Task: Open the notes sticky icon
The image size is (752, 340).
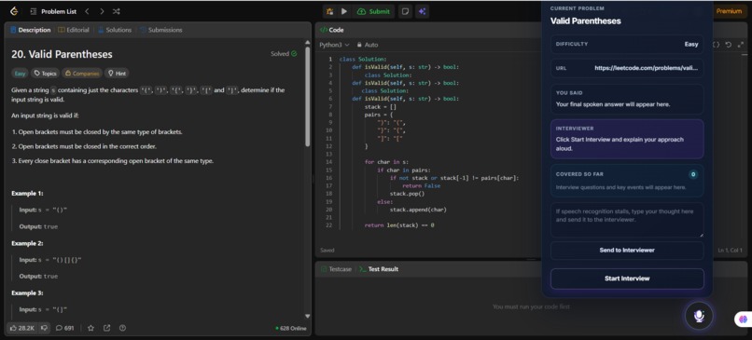Action: (x=405, y=11)
